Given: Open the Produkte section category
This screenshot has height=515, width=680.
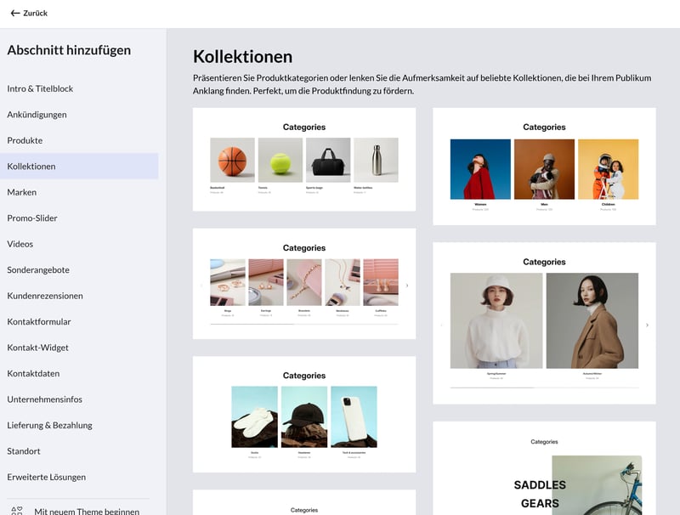Looking at the screenshot, I should coord(25,140).
